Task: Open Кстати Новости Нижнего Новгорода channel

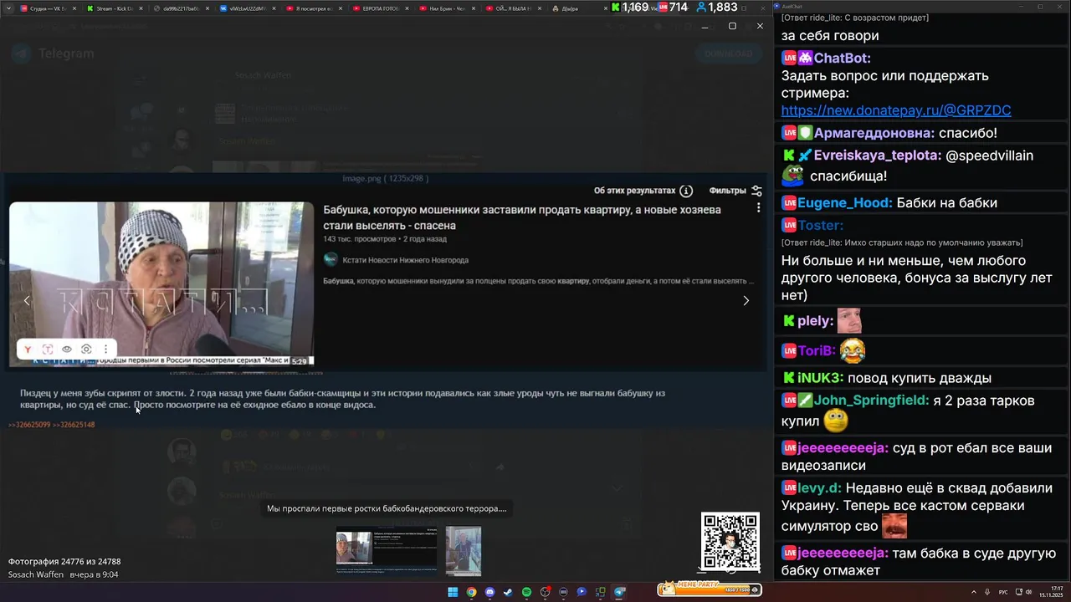Action: tap(404, 260)
